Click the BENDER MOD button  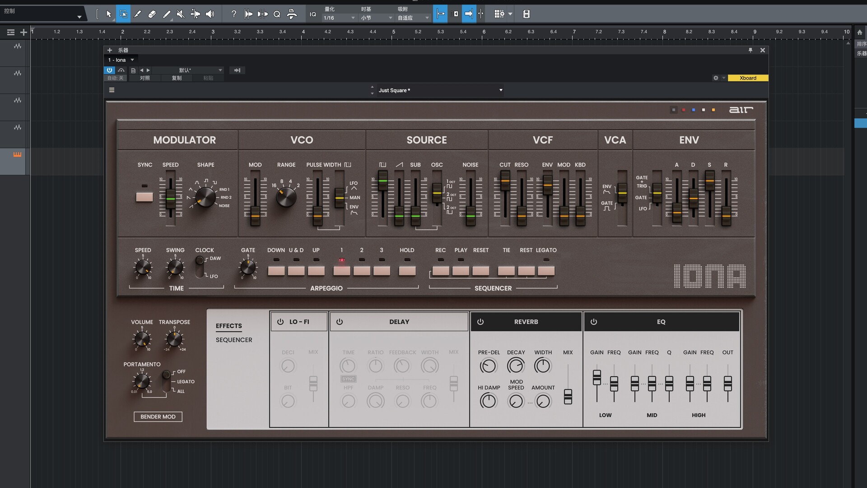pyautogui.click(x=158, y=417)
